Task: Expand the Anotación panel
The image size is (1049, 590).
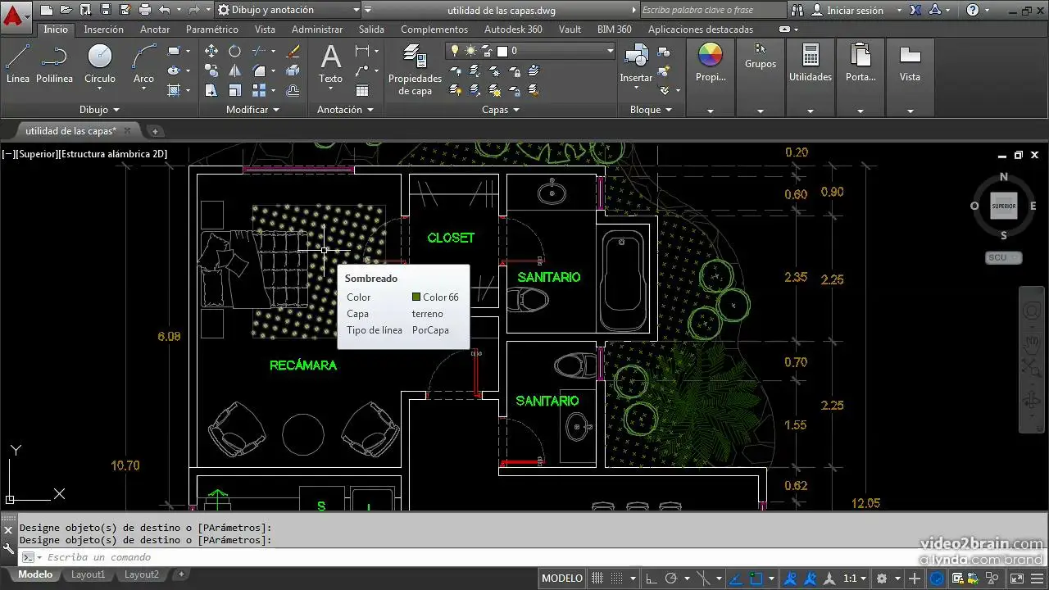Action: (345, 109)
